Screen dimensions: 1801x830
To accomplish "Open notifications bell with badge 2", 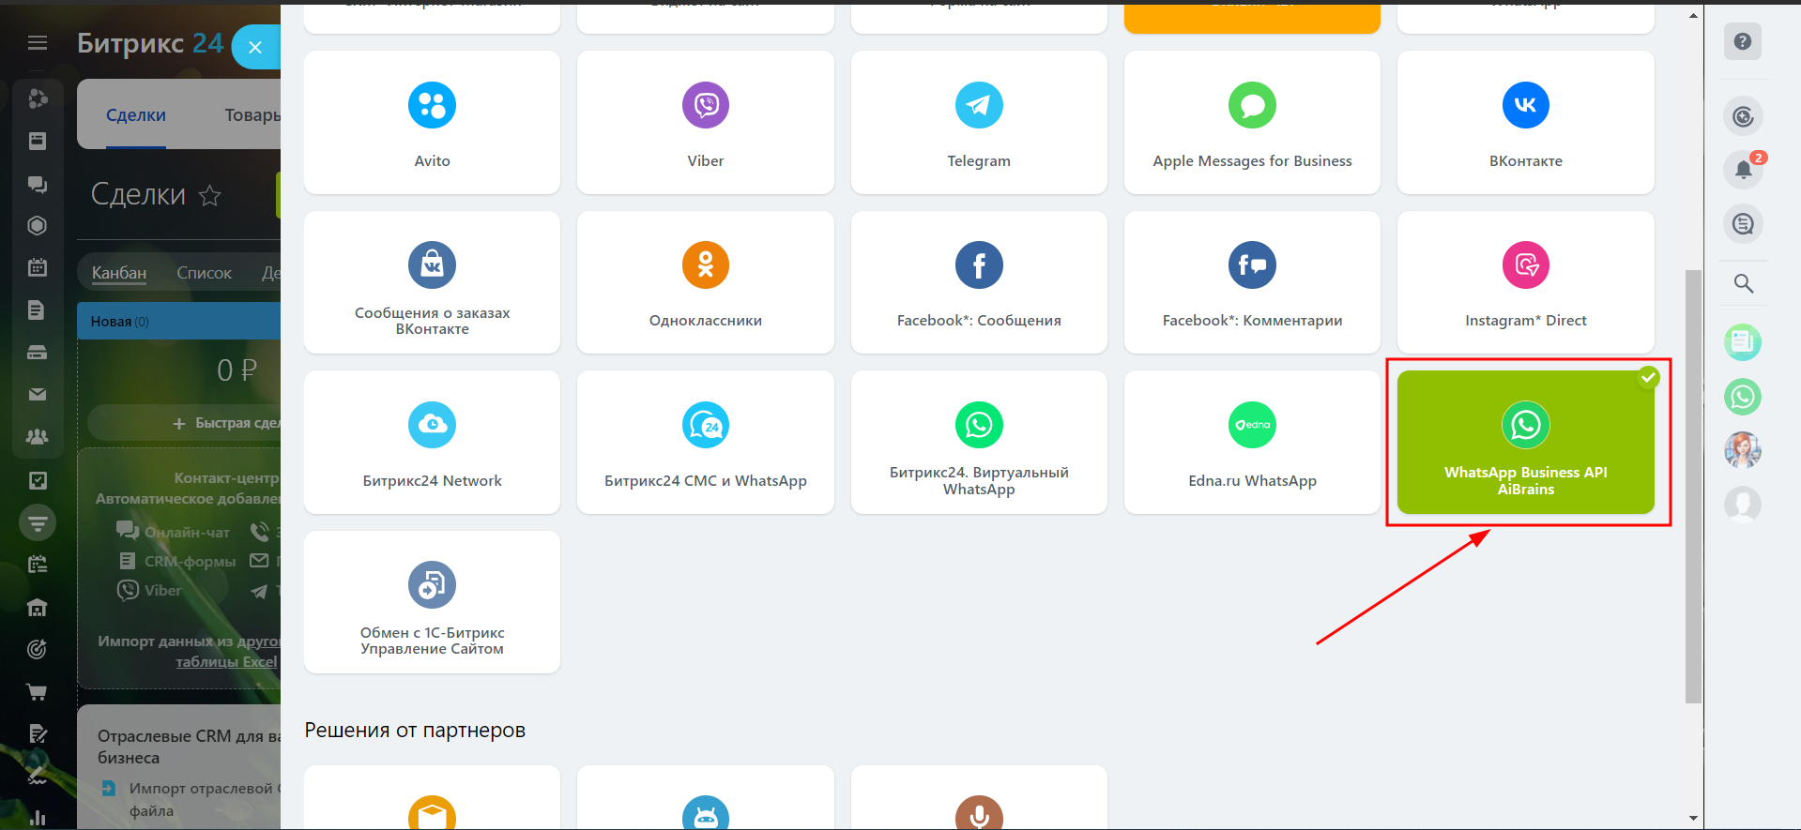I will (1743, 170).
